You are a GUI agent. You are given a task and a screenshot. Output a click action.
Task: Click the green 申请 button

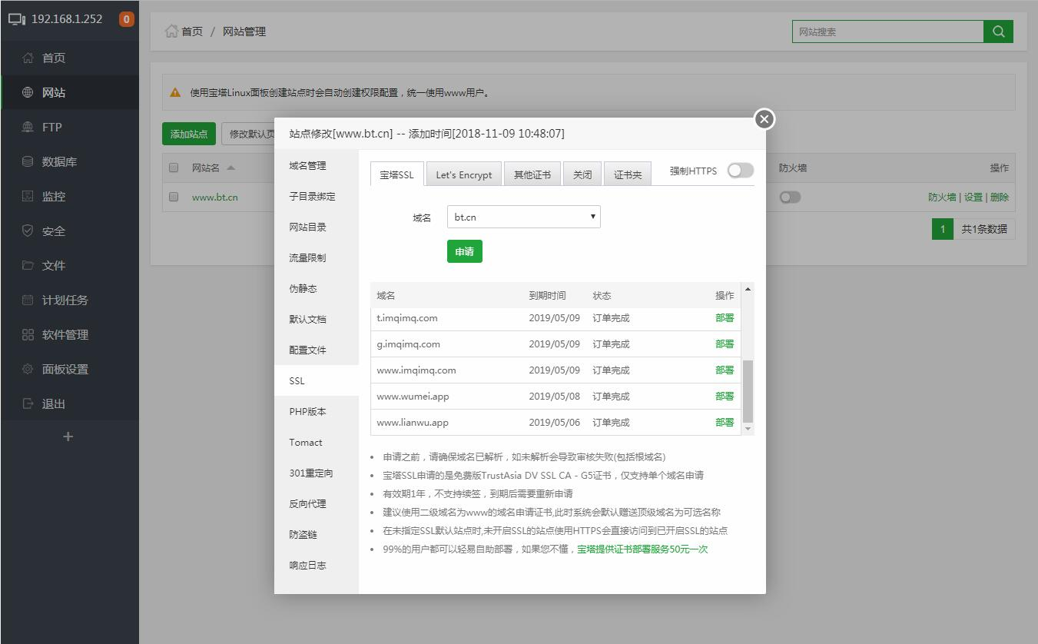[464, 251]
